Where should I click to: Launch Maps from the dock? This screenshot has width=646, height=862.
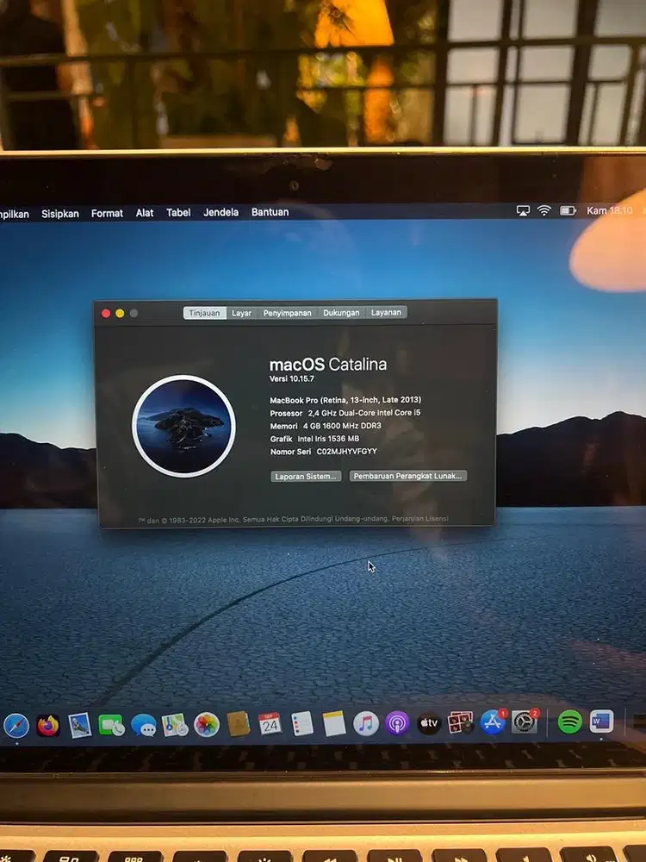pos(175,725)
